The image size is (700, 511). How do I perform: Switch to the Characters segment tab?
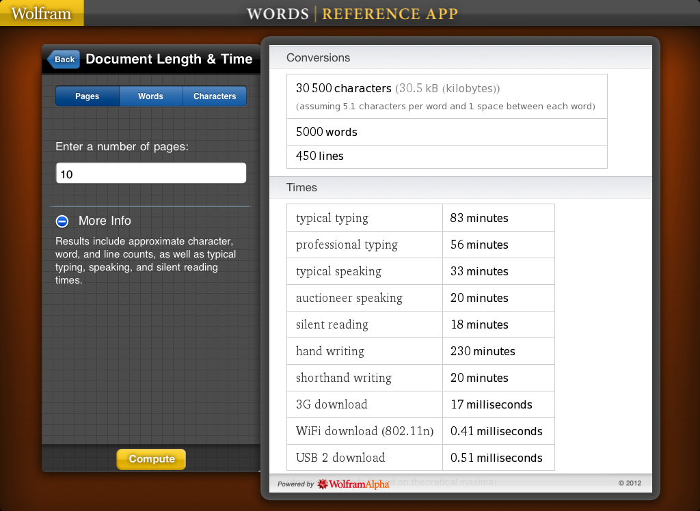tap(215, 96)
